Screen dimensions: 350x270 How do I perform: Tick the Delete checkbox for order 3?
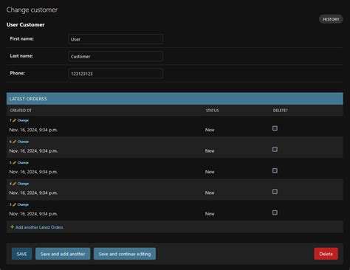[x=275, y=212]
